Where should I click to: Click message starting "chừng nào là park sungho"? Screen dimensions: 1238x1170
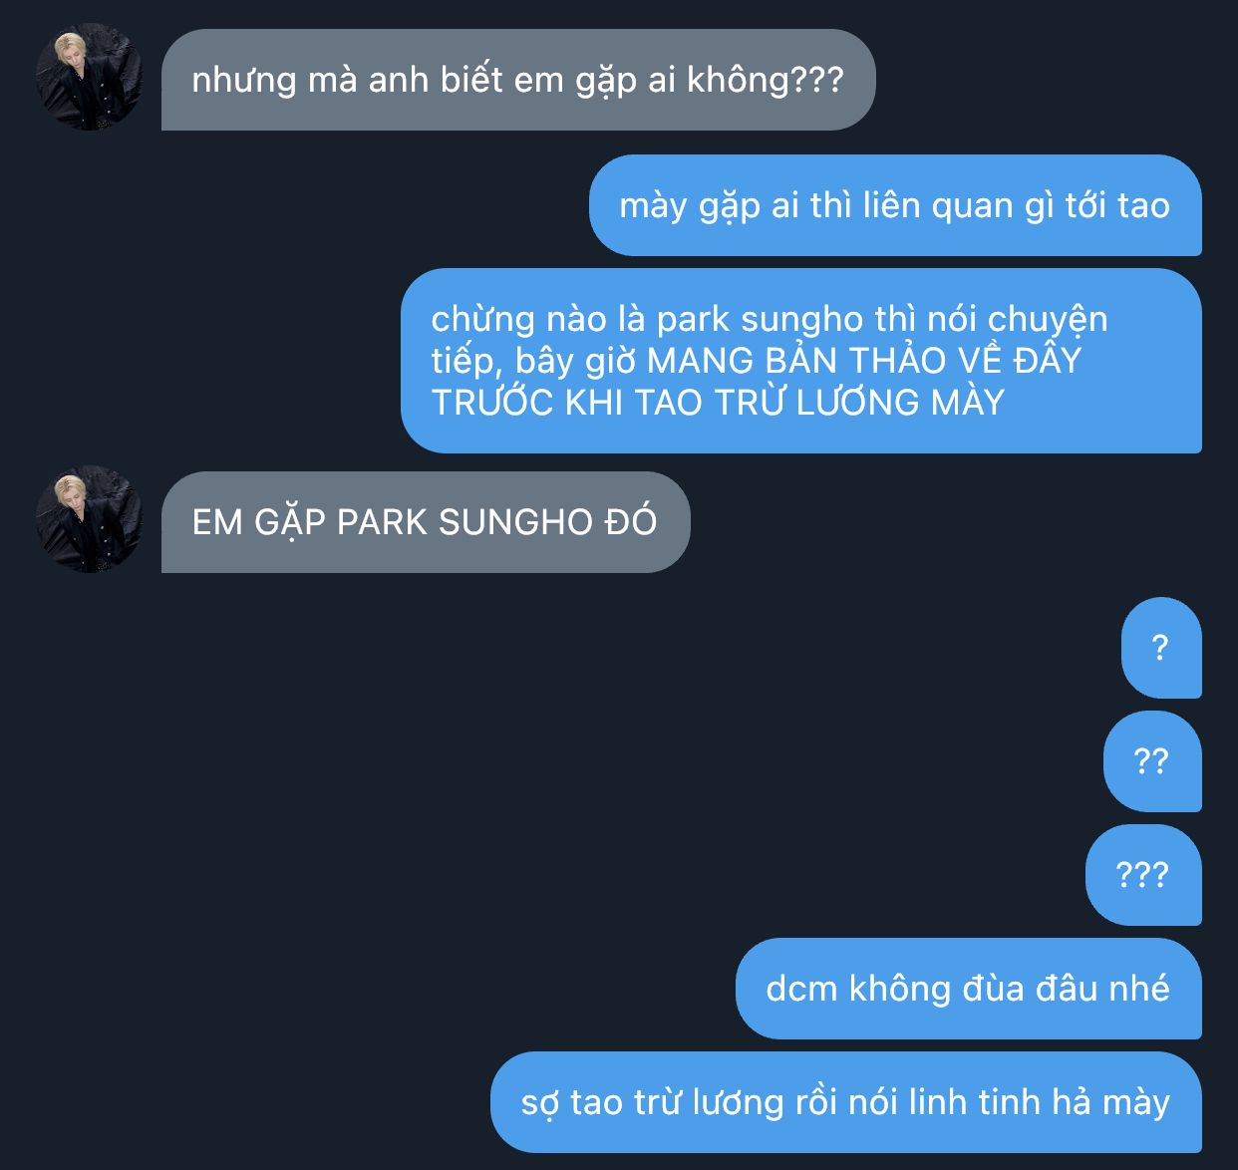801,361
